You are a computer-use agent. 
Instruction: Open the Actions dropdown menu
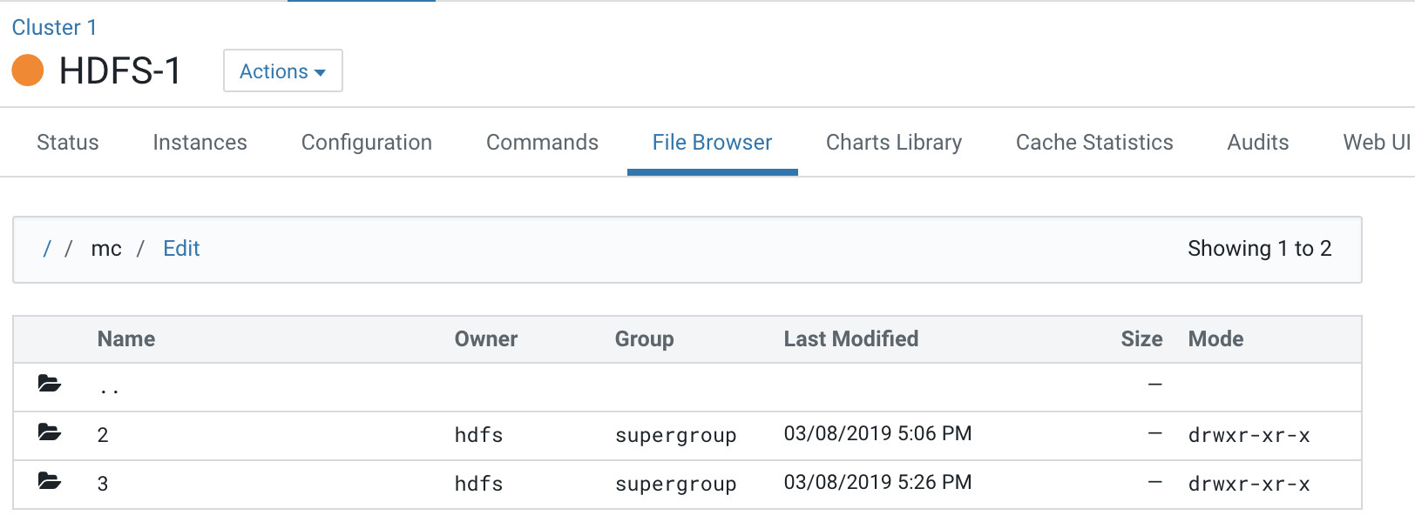pyautogui.click(x=282, y=71)
